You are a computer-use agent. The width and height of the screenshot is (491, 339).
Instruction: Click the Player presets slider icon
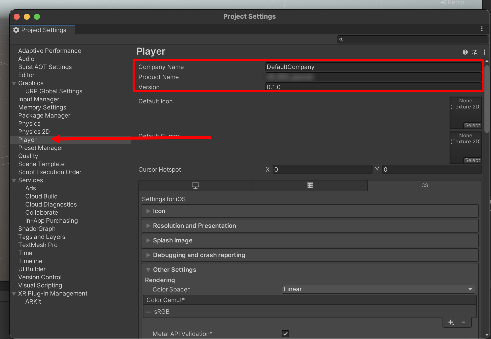pyautogui.click(x=475, y=52)
